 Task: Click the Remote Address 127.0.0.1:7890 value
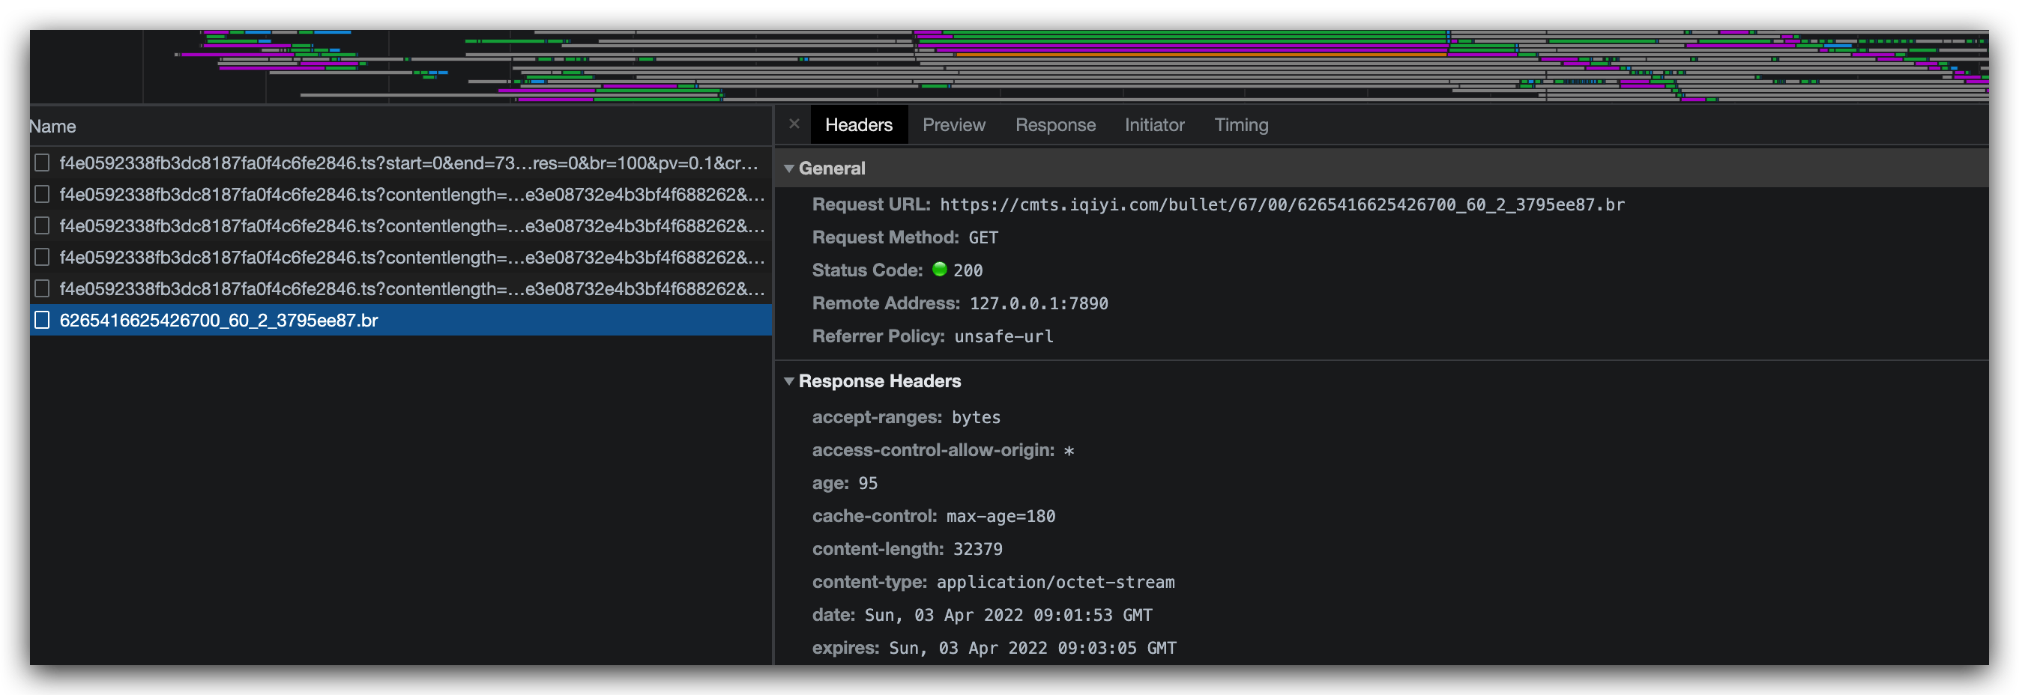pyautogui.click(x=1039, y=304)
